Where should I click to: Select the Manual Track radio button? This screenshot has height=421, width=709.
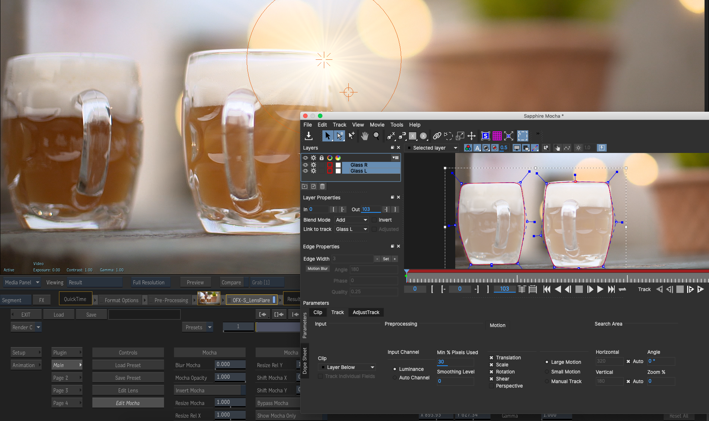pos(547,381)
